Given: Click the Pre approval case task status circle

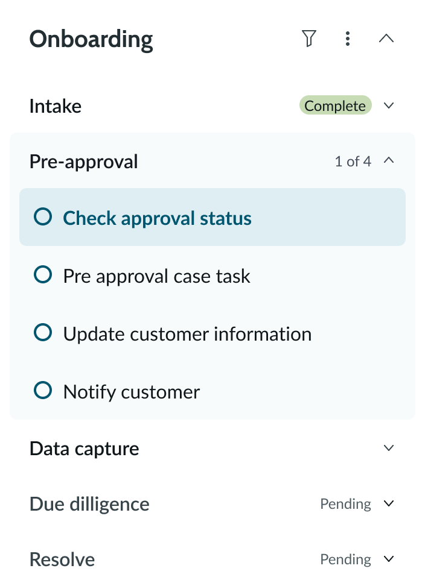Looking at the screenshot, I should (42, 276).
